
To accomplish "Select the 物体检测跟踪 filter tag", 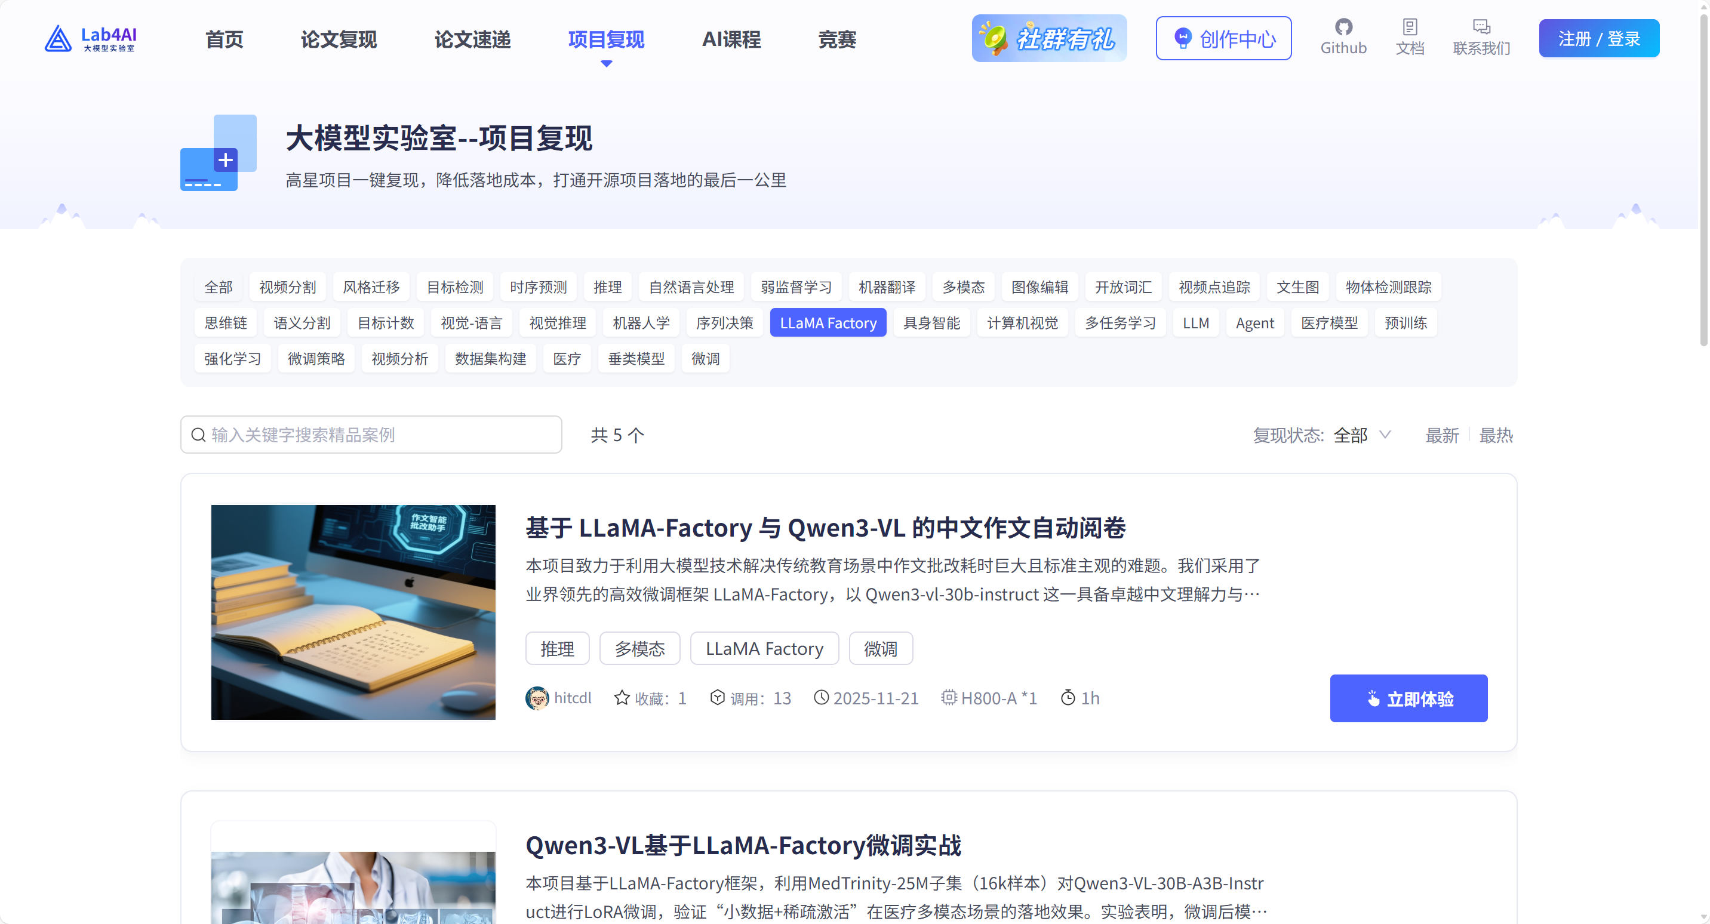I will pos(1388,287).
